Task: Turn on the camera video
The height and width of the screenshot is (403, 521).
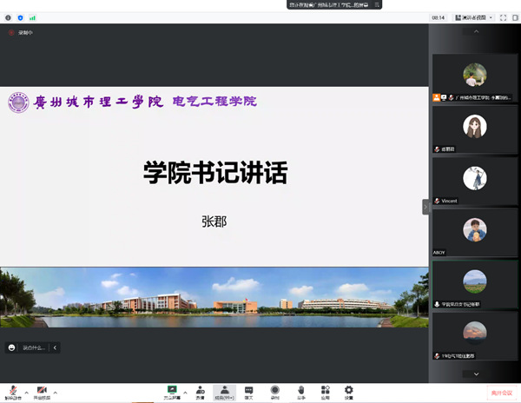Action: (x=42, y=393)
